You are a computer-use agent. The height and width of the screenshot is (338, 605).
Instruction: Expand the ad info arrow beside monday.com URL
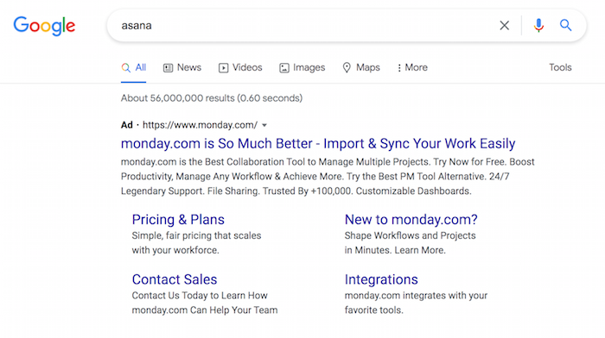pos(264,125)
